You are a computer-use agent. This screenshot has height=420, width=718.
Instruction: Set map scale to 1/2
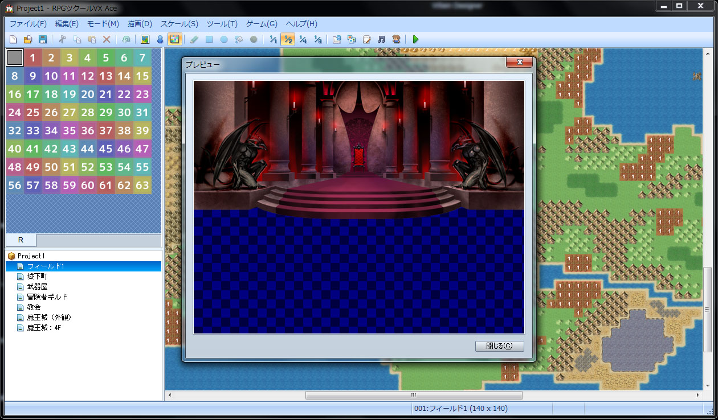pyautogui.click(x=288, y=40)
